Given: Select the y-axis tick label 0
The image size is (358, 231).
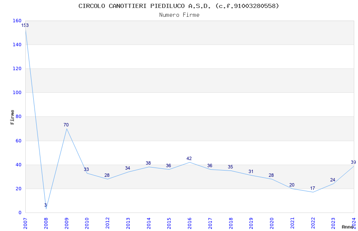Looking at the screenshot, I should tap(20, 213).
